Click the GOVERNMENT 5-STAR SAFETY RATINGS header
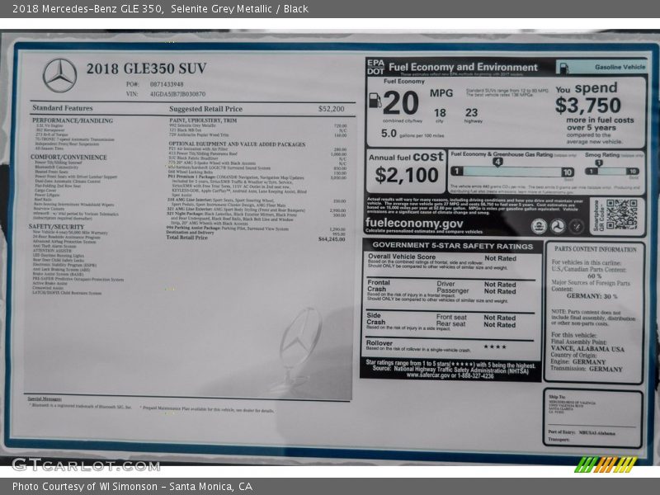The image size is (660, 495). [452, 246]
